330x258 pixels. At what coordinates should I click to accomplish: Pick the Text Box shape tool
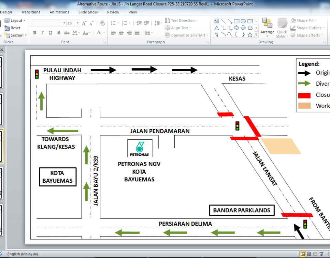(x=217, y=21)
